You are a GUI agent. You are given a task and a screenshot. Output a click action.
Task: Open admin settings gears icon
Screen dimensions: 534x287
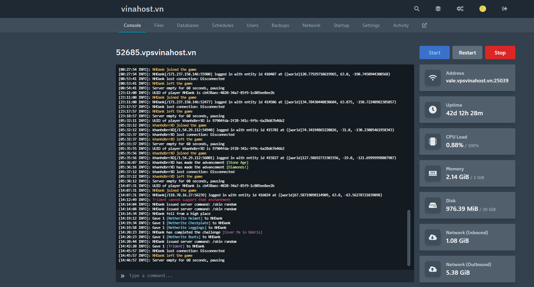(460, 9)
